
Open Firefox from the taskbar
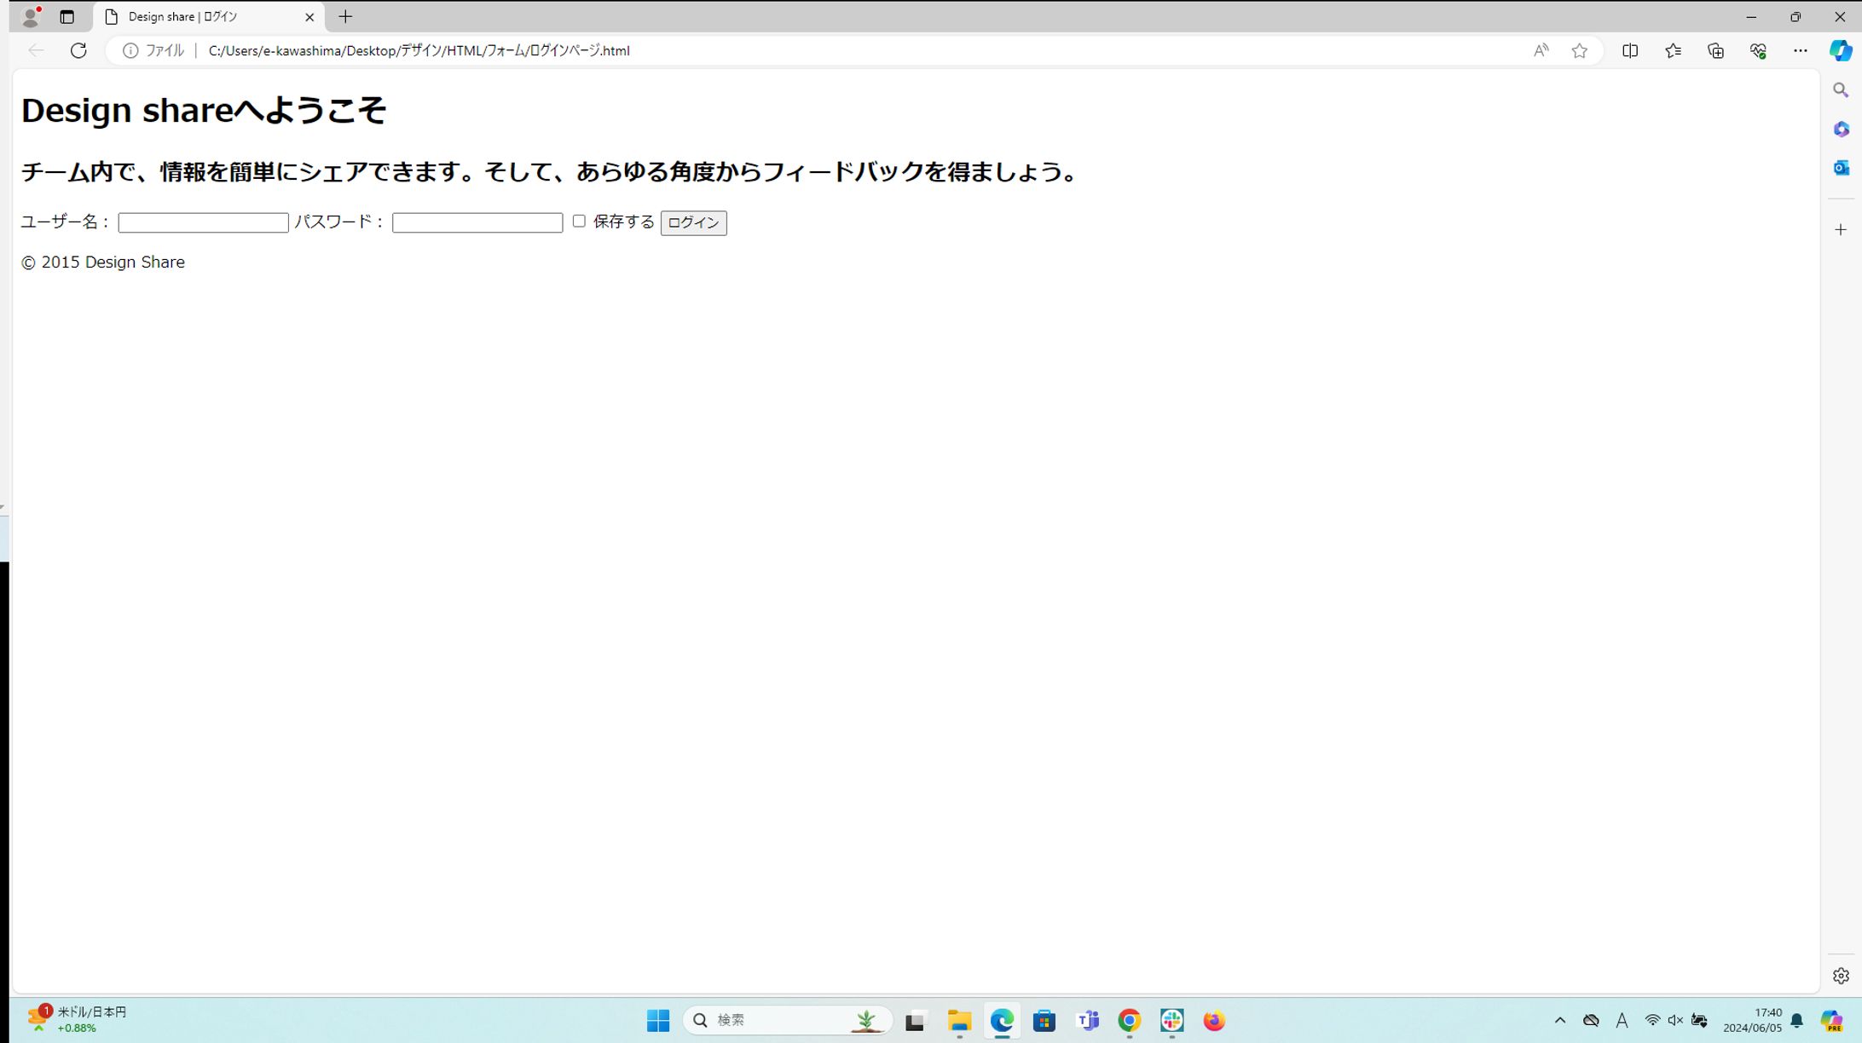point(1214,1020)
